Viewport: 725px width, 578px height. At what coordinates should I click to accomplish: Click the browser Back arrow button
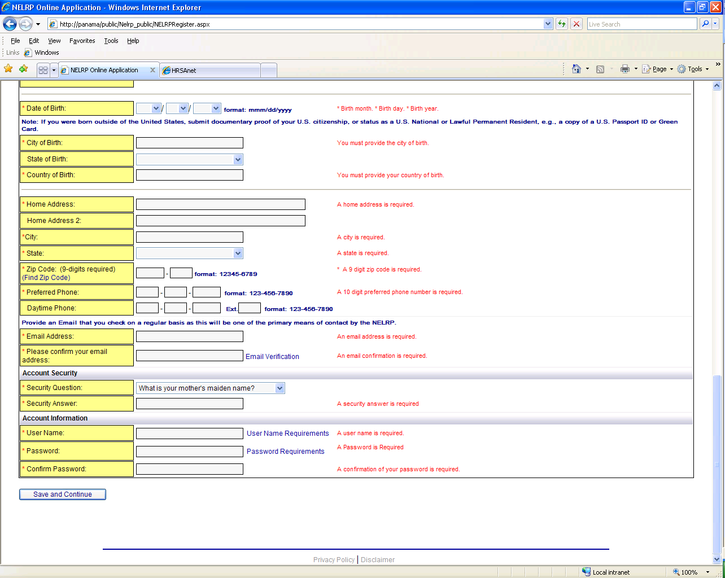pos(10,24)
